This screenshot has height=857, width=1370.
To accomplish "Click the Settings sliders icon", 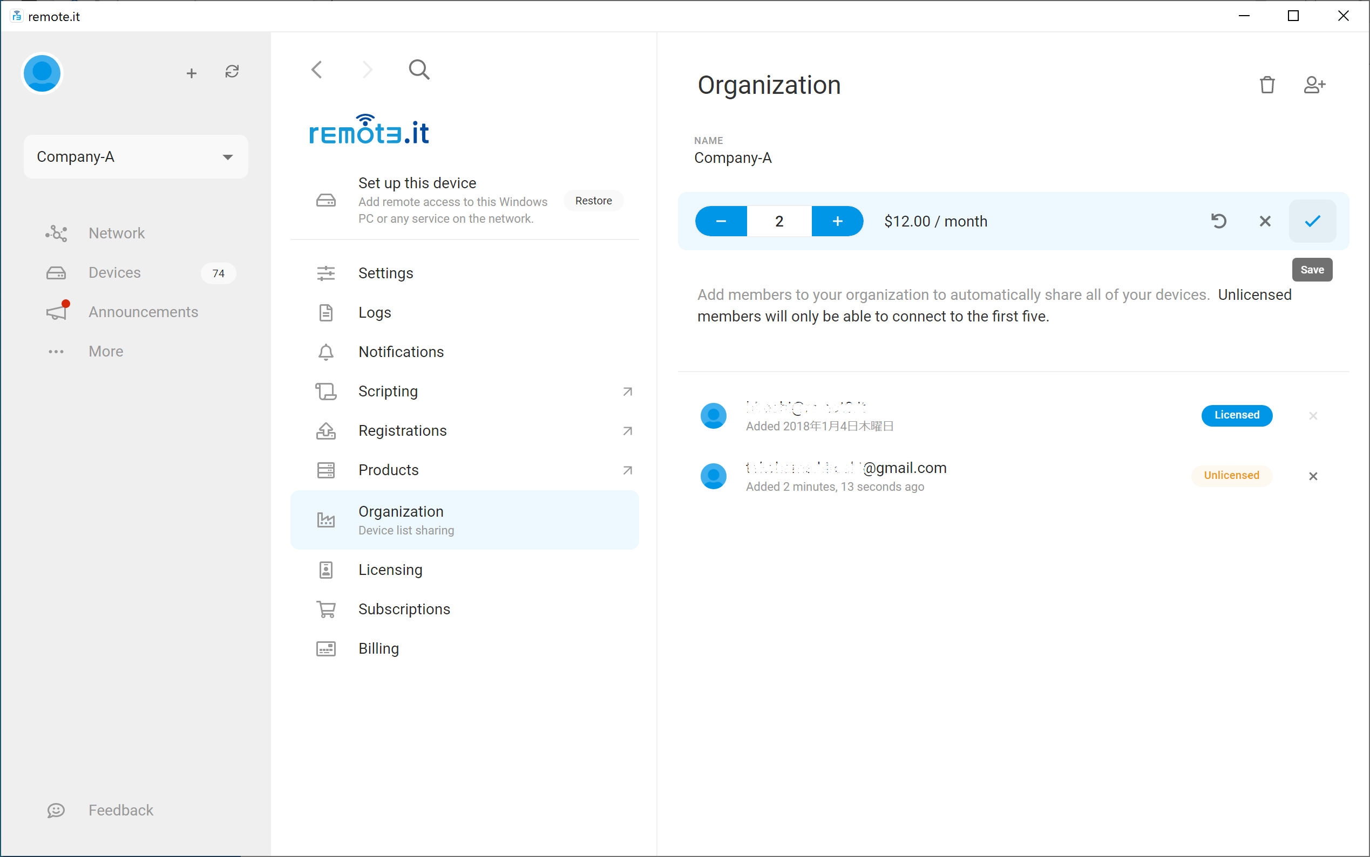I will click(325, 273).
